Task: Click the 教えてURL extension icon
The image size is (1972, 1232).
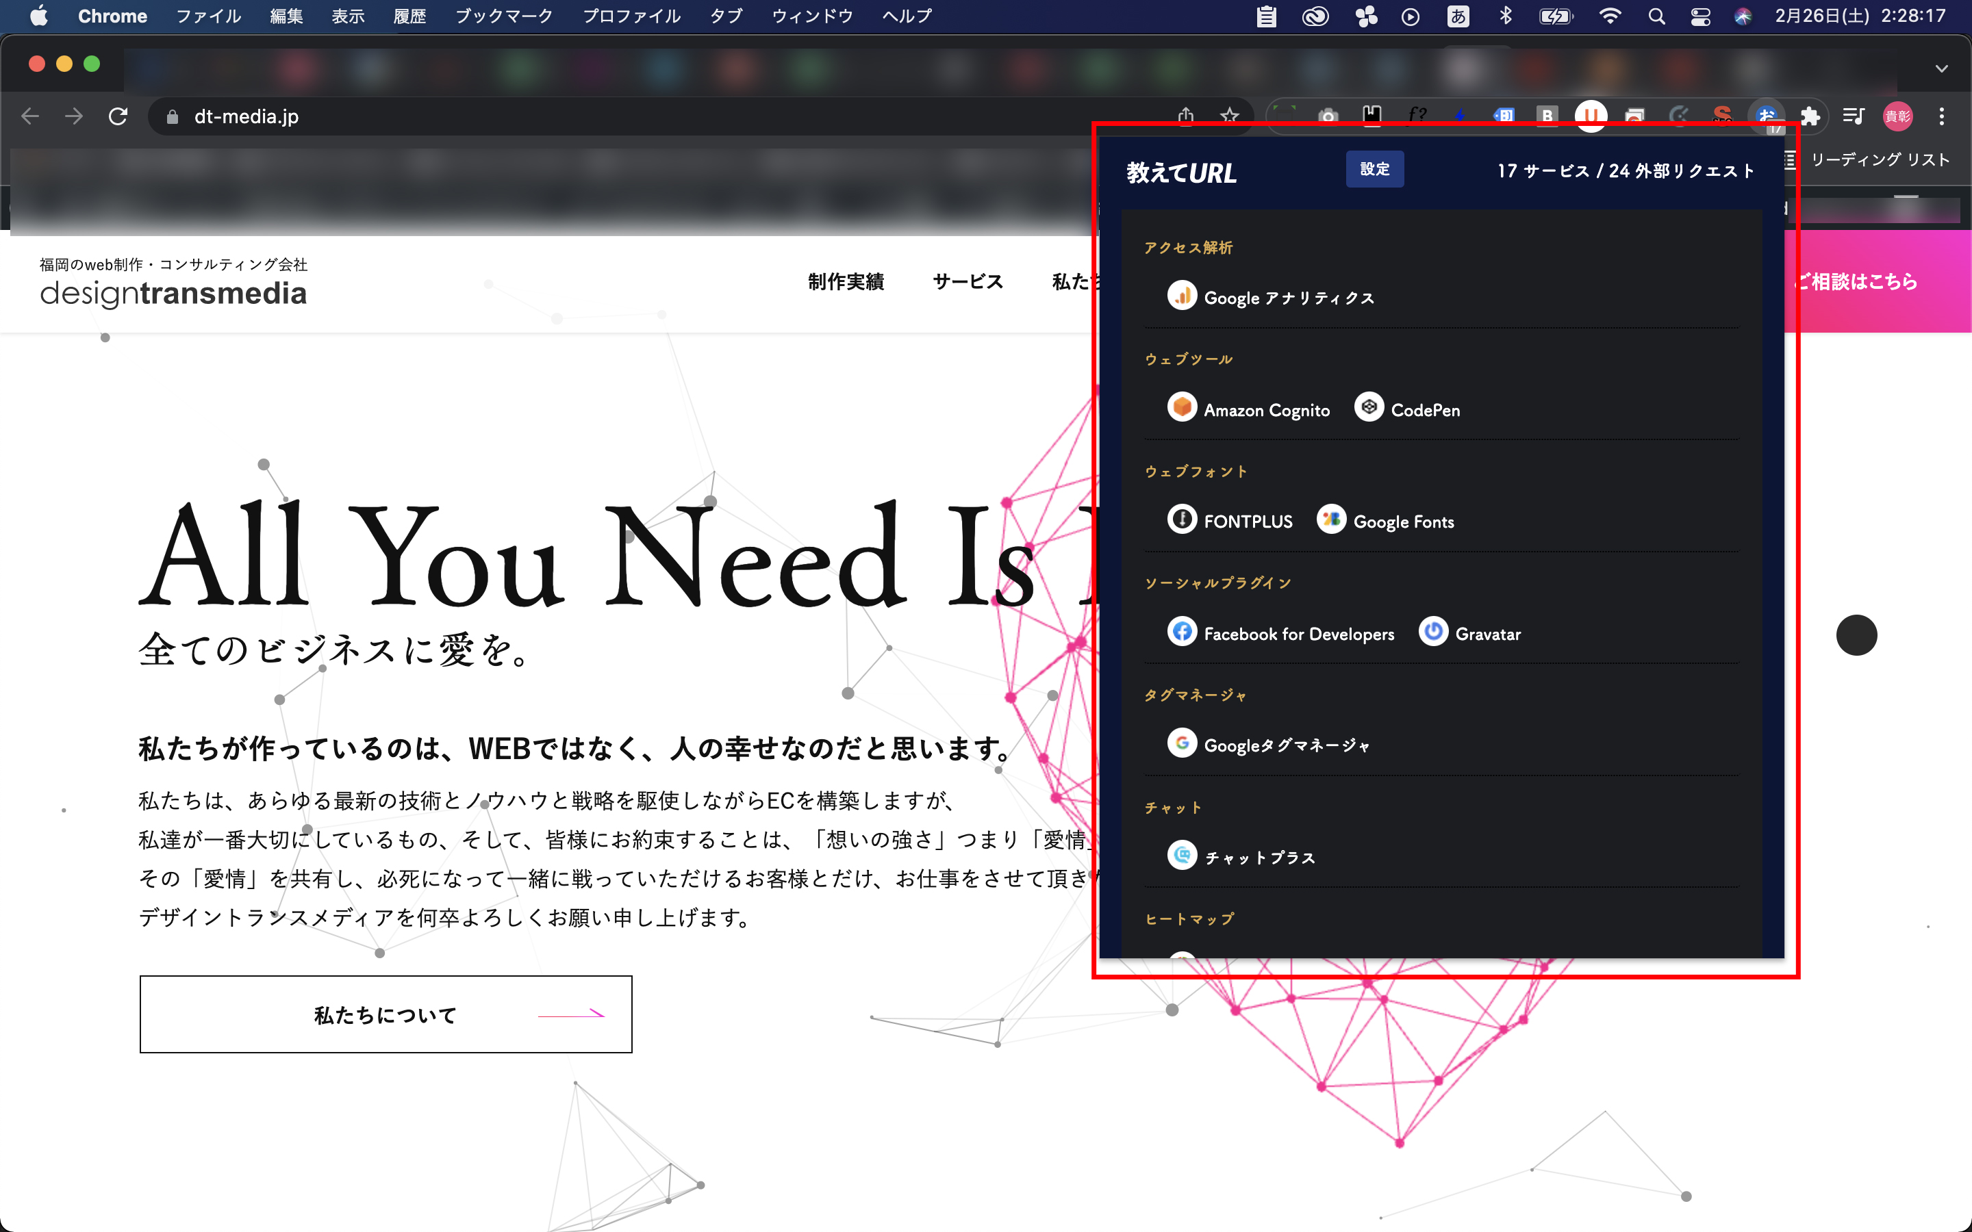Action: click(1766, 116)
